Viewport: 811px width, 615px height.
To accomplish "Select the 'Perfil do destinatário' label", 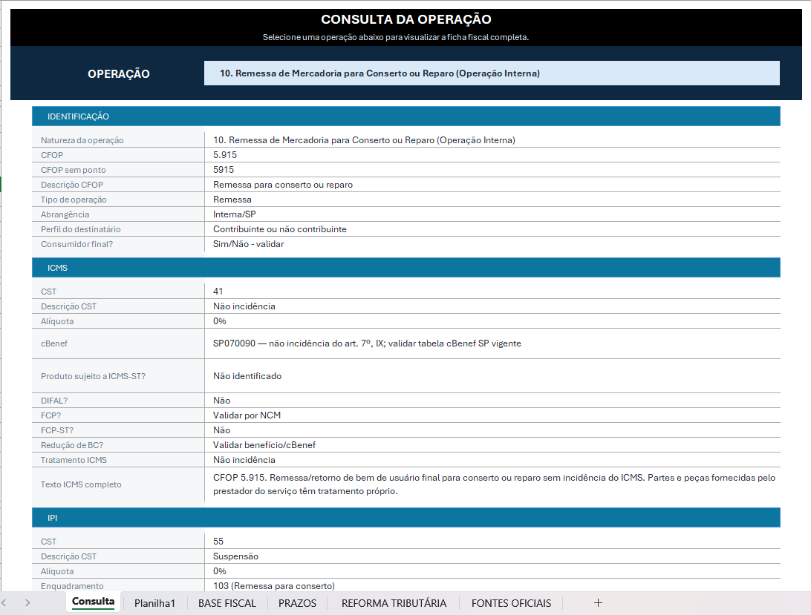I will pyautogui.click(x=81, y=229).
